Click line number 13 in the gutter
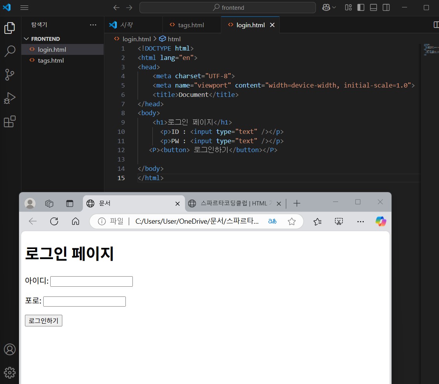 point(121,159)
